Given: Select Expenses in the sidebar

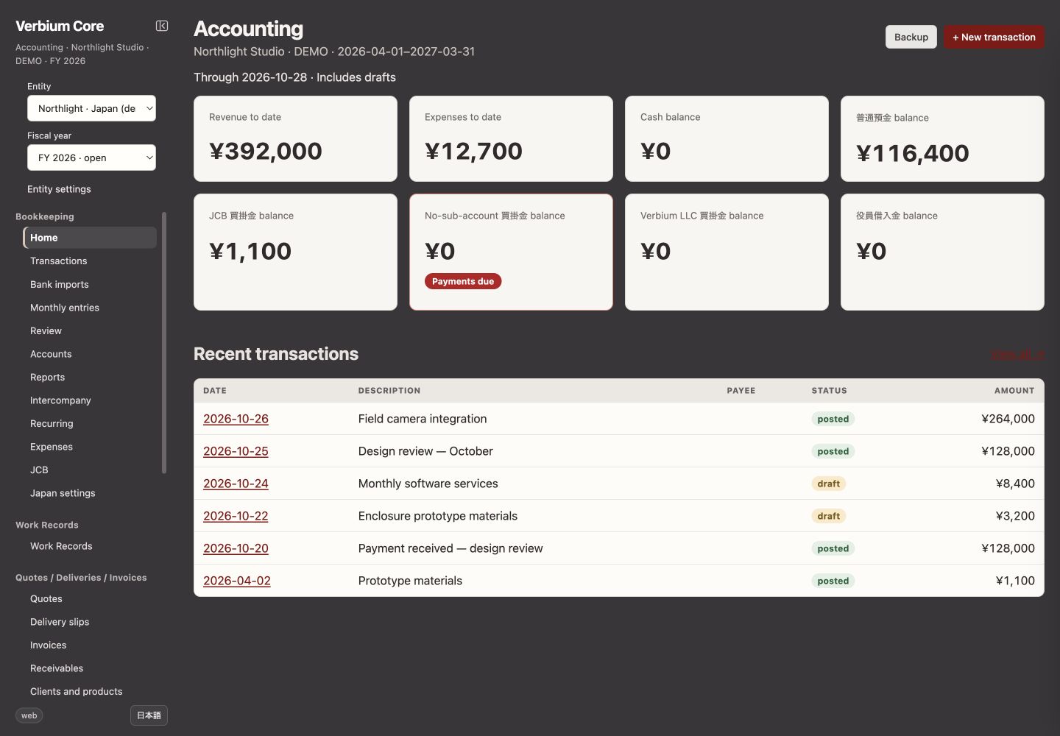Looking at the screenshot, I should (52, 447).
